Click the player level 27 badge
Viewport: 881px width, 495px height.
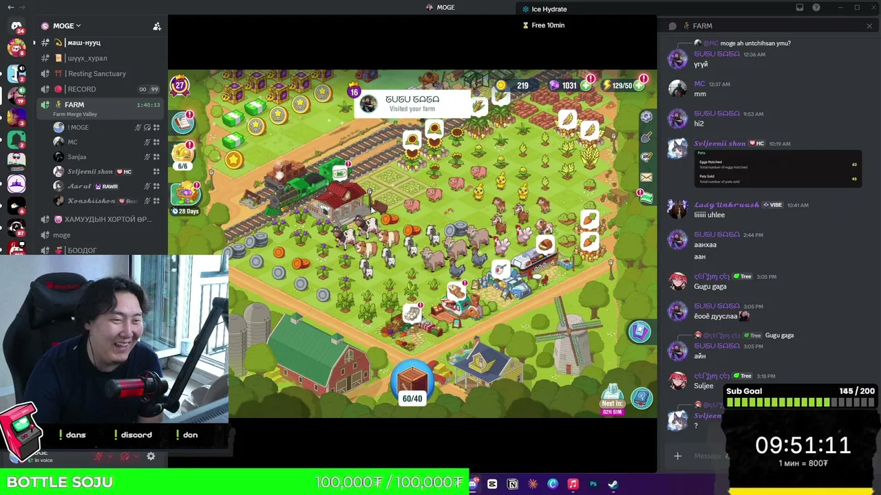180,85
